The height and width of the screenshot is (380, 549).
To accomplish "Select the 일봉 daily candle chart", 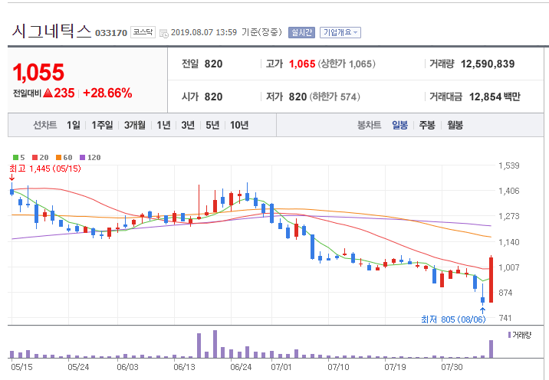I will point(399,125).
